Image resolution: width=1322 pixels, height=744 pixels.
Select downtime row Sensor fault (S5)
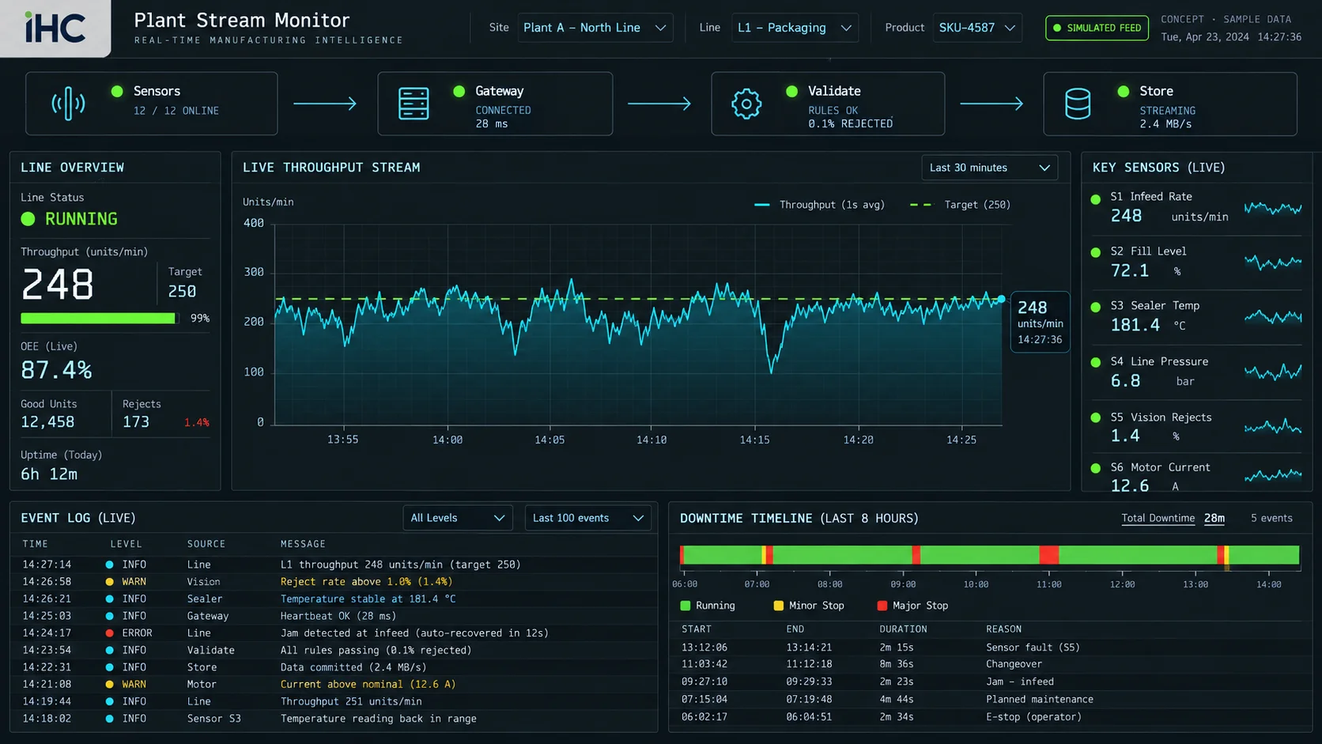click(990, 647)
